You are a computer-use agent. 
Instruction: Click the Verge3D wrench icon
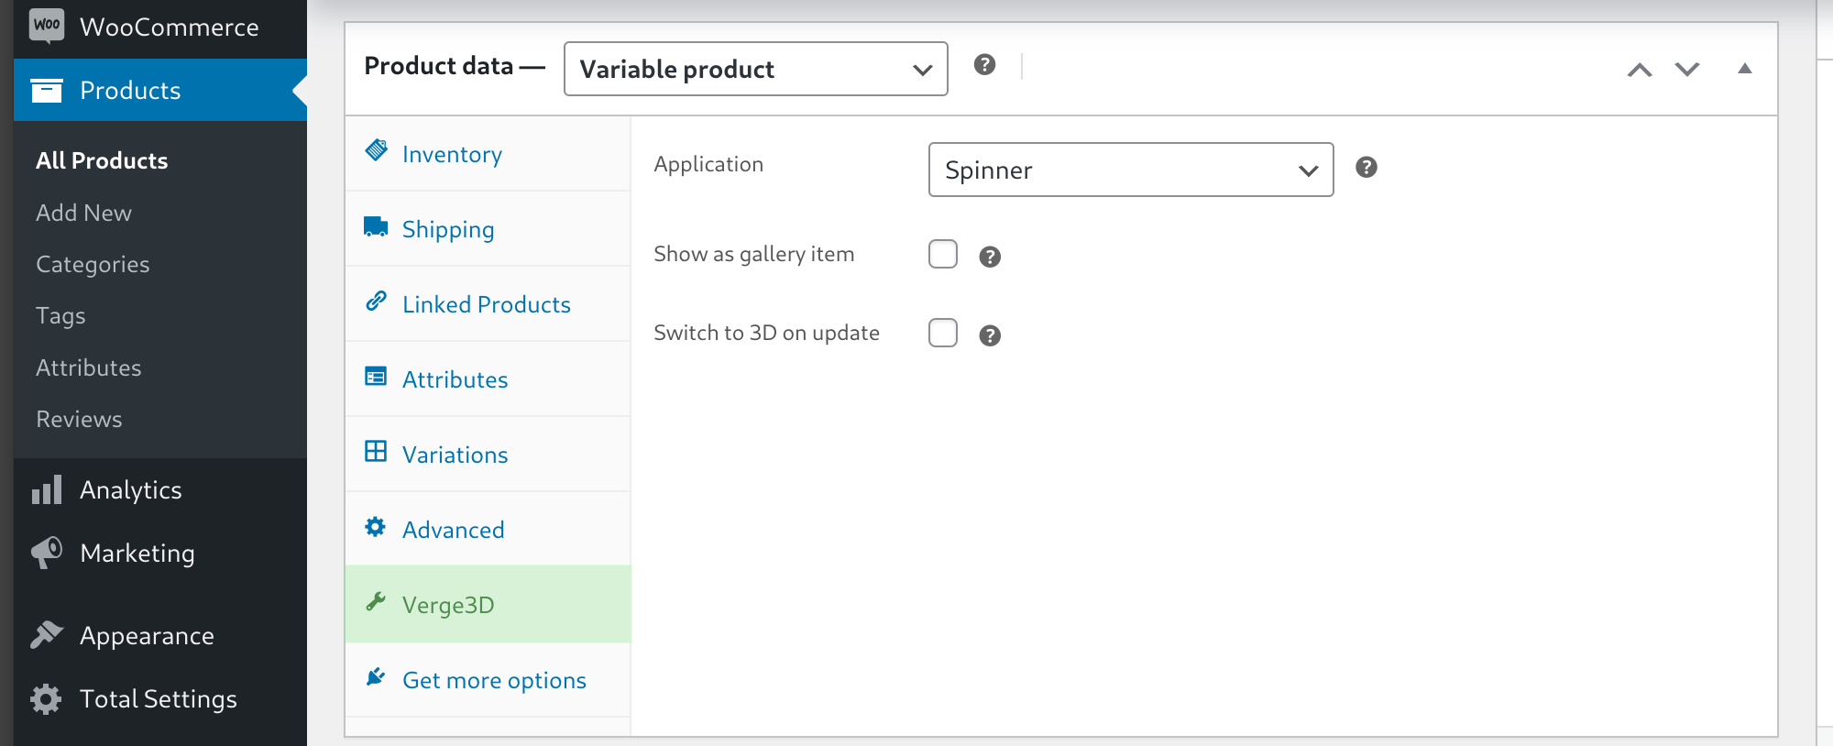(x=376, y=601)
